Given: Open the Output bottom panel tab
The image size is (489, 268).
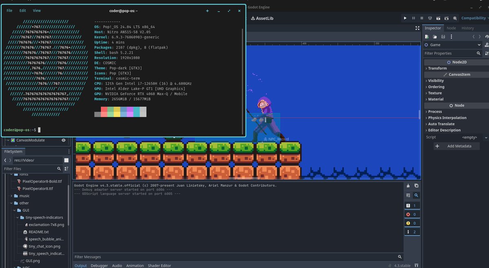Looking at the screenshot, I should [x=81, y=266].
